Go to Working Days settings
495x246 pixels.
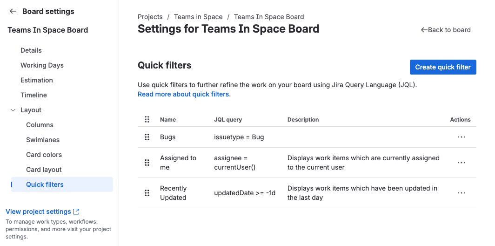(x=42, y=65)
